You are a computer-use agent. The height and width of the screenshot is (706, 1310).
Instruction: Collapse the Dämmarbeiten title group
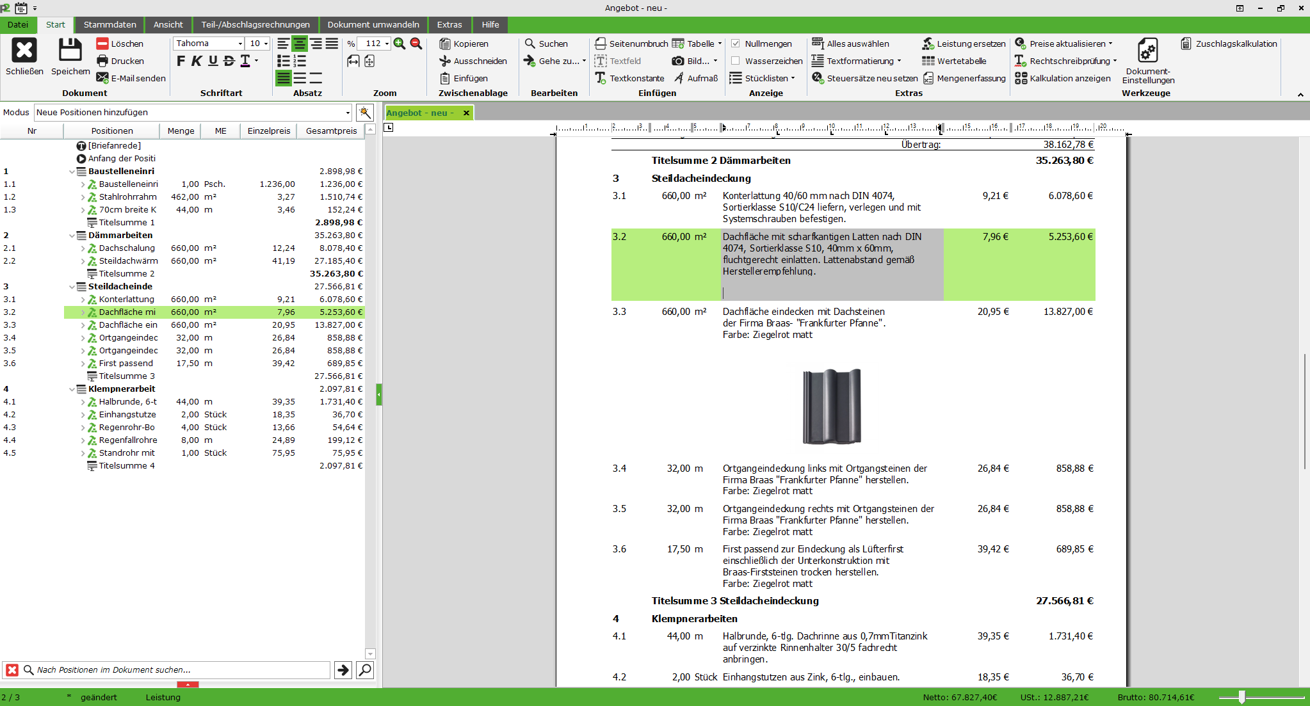click(72, 236)
